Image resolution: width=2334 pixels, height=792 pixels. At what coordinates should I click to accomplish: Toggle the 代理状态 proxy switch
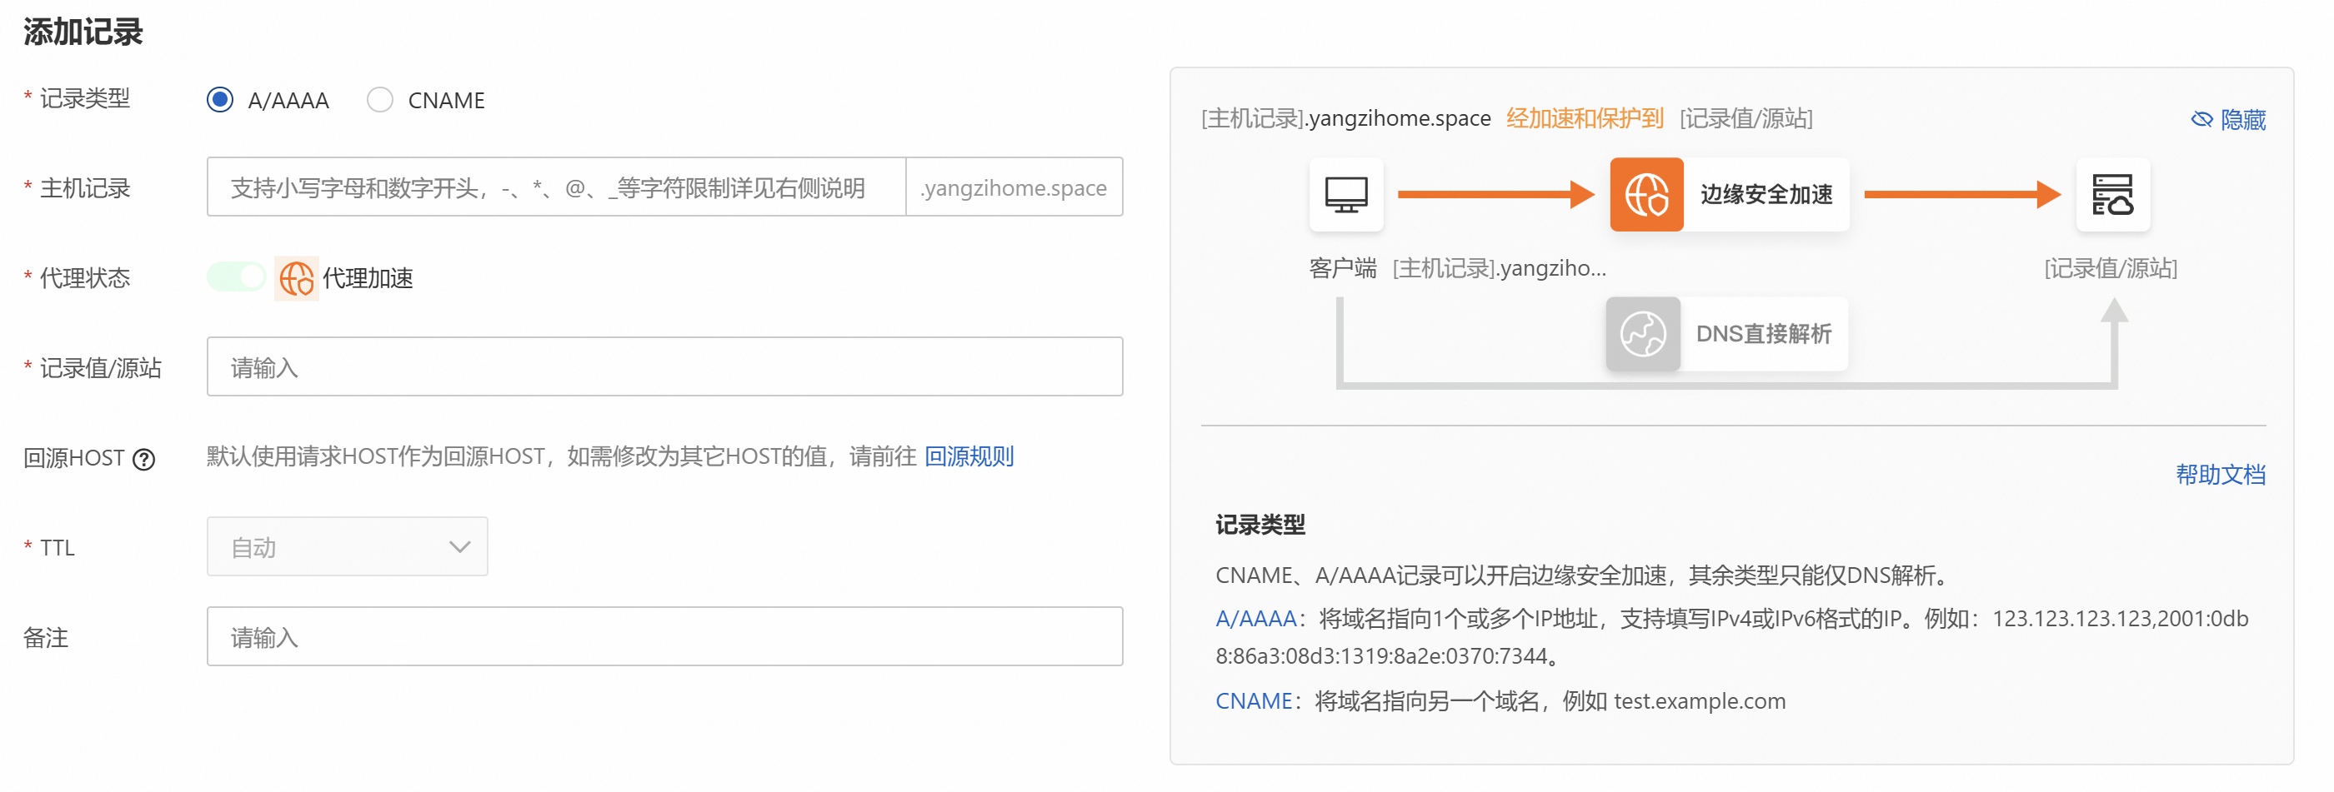coord(237,277)
